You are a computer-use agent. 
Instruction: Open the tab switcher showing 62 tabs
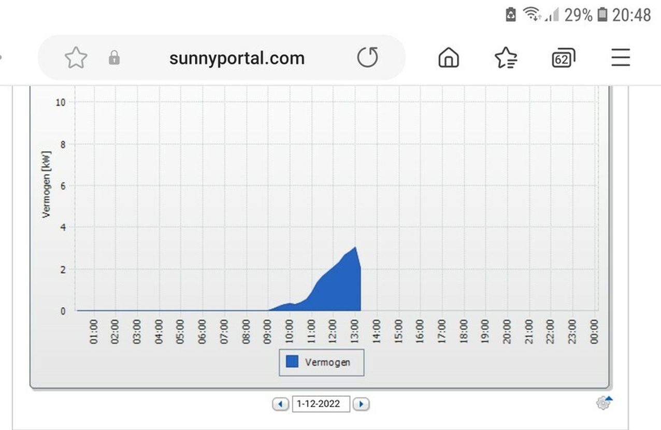coord(563,58)
